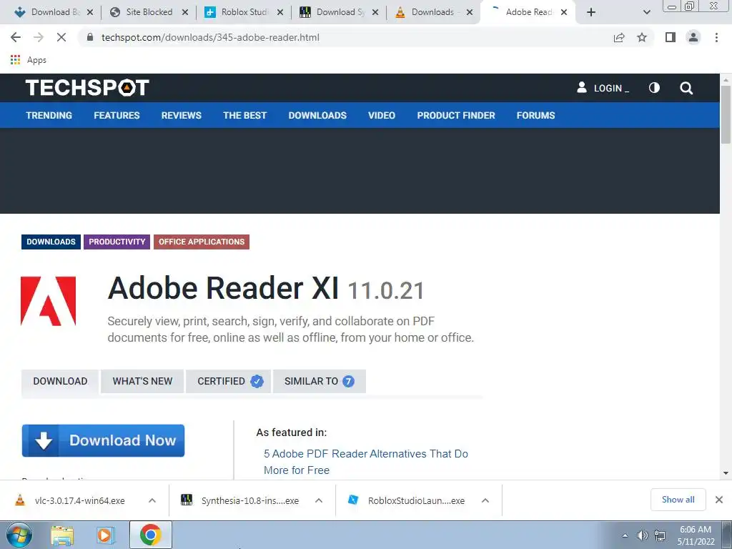The height and width of the screenshot is (549, 732).
Task: Close the Site Blocked tab
Action: coord(185,12)
